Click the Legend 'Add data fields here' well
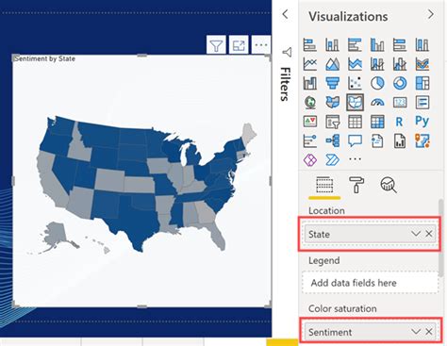 point(370,283)
